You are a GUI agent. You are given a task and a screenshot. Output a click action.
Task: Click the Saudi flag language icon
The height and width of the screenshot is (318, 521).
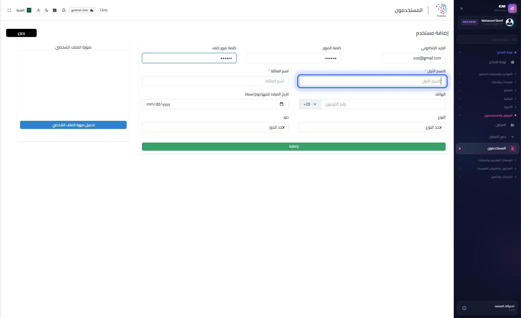point(29,10)
